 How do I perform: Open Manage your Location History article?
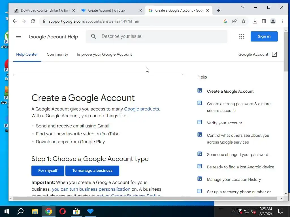[x=234, y=179]
